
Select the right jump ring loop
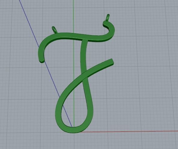click(108, 17)
